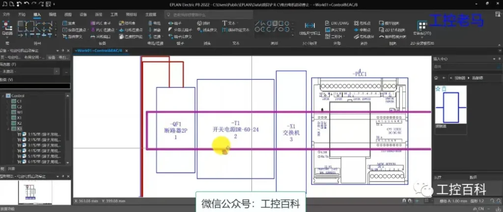Collapse the Control root node
This screenshot has width=503, height=212.
3,96
